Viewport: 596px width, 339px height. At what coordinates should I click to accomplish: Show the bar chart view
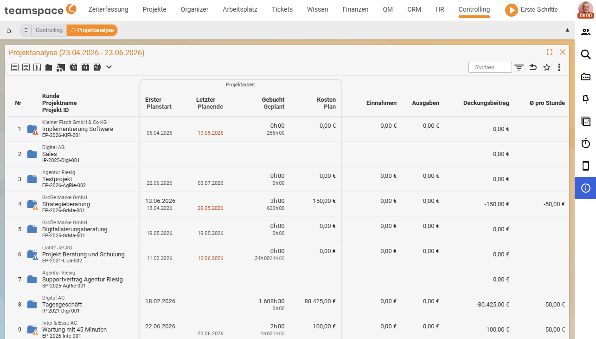pyautogui.click(x=37, y=67)
